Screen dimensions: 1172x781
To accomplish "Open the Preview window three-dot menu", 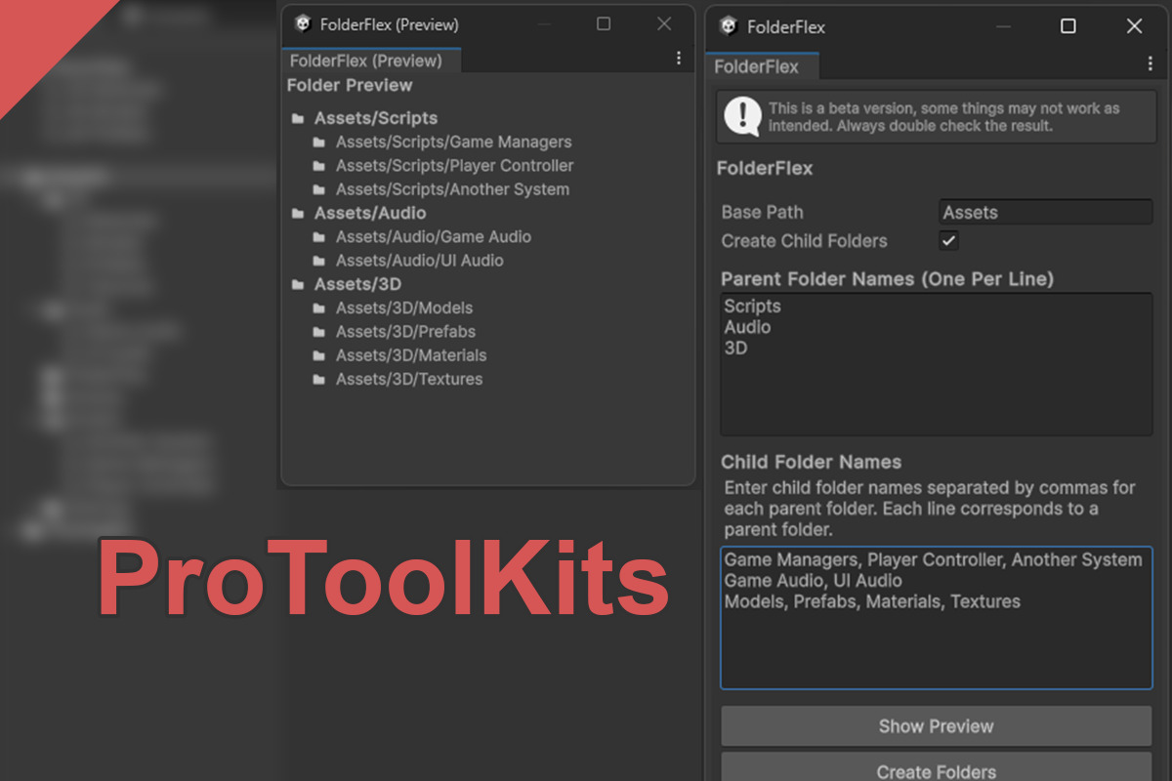I will tap(679, 59).
